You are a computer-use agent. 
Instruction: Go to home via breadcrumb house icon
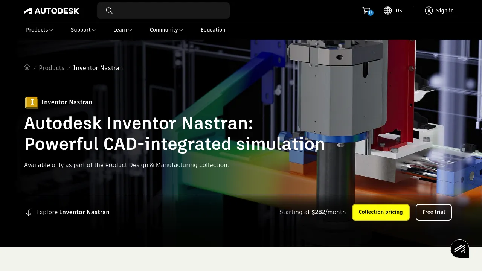tap(27, 67)
